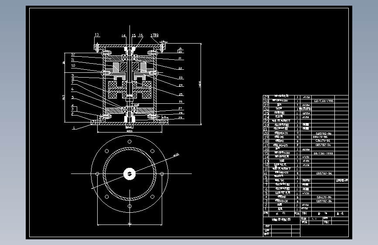Select GB6170-86 in parts table row 4
Image resolution: width=378 pixels, height=245 pixels.
pyautogui.click(x=324, y=197)
